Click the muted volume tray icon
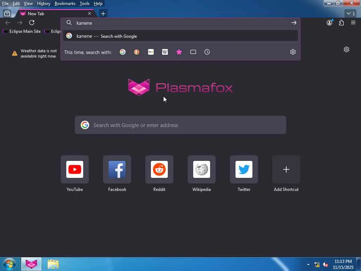The image size is (361, 271). click(x=325, y=265)
